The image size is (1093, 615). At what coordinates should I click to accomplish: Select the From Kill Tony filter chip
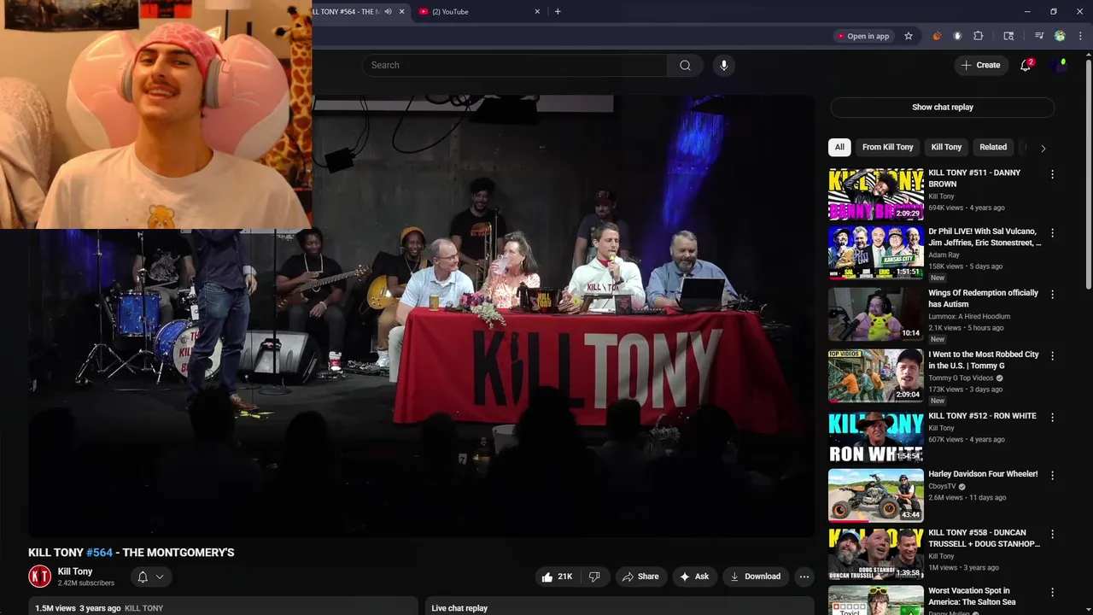tap(887, 147)
